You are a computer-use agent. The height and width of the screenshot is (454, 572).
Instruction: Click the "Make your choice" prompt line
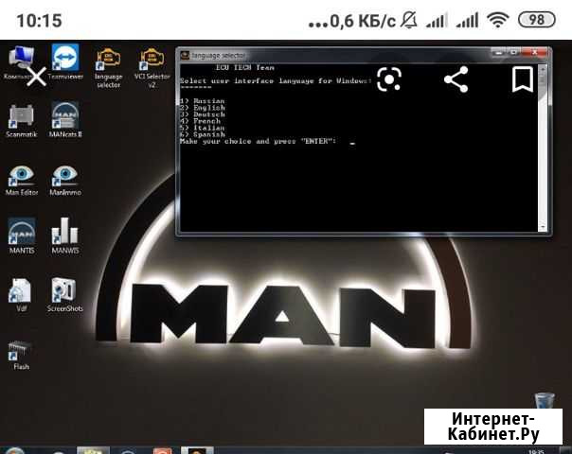click(x=258, y=141)
